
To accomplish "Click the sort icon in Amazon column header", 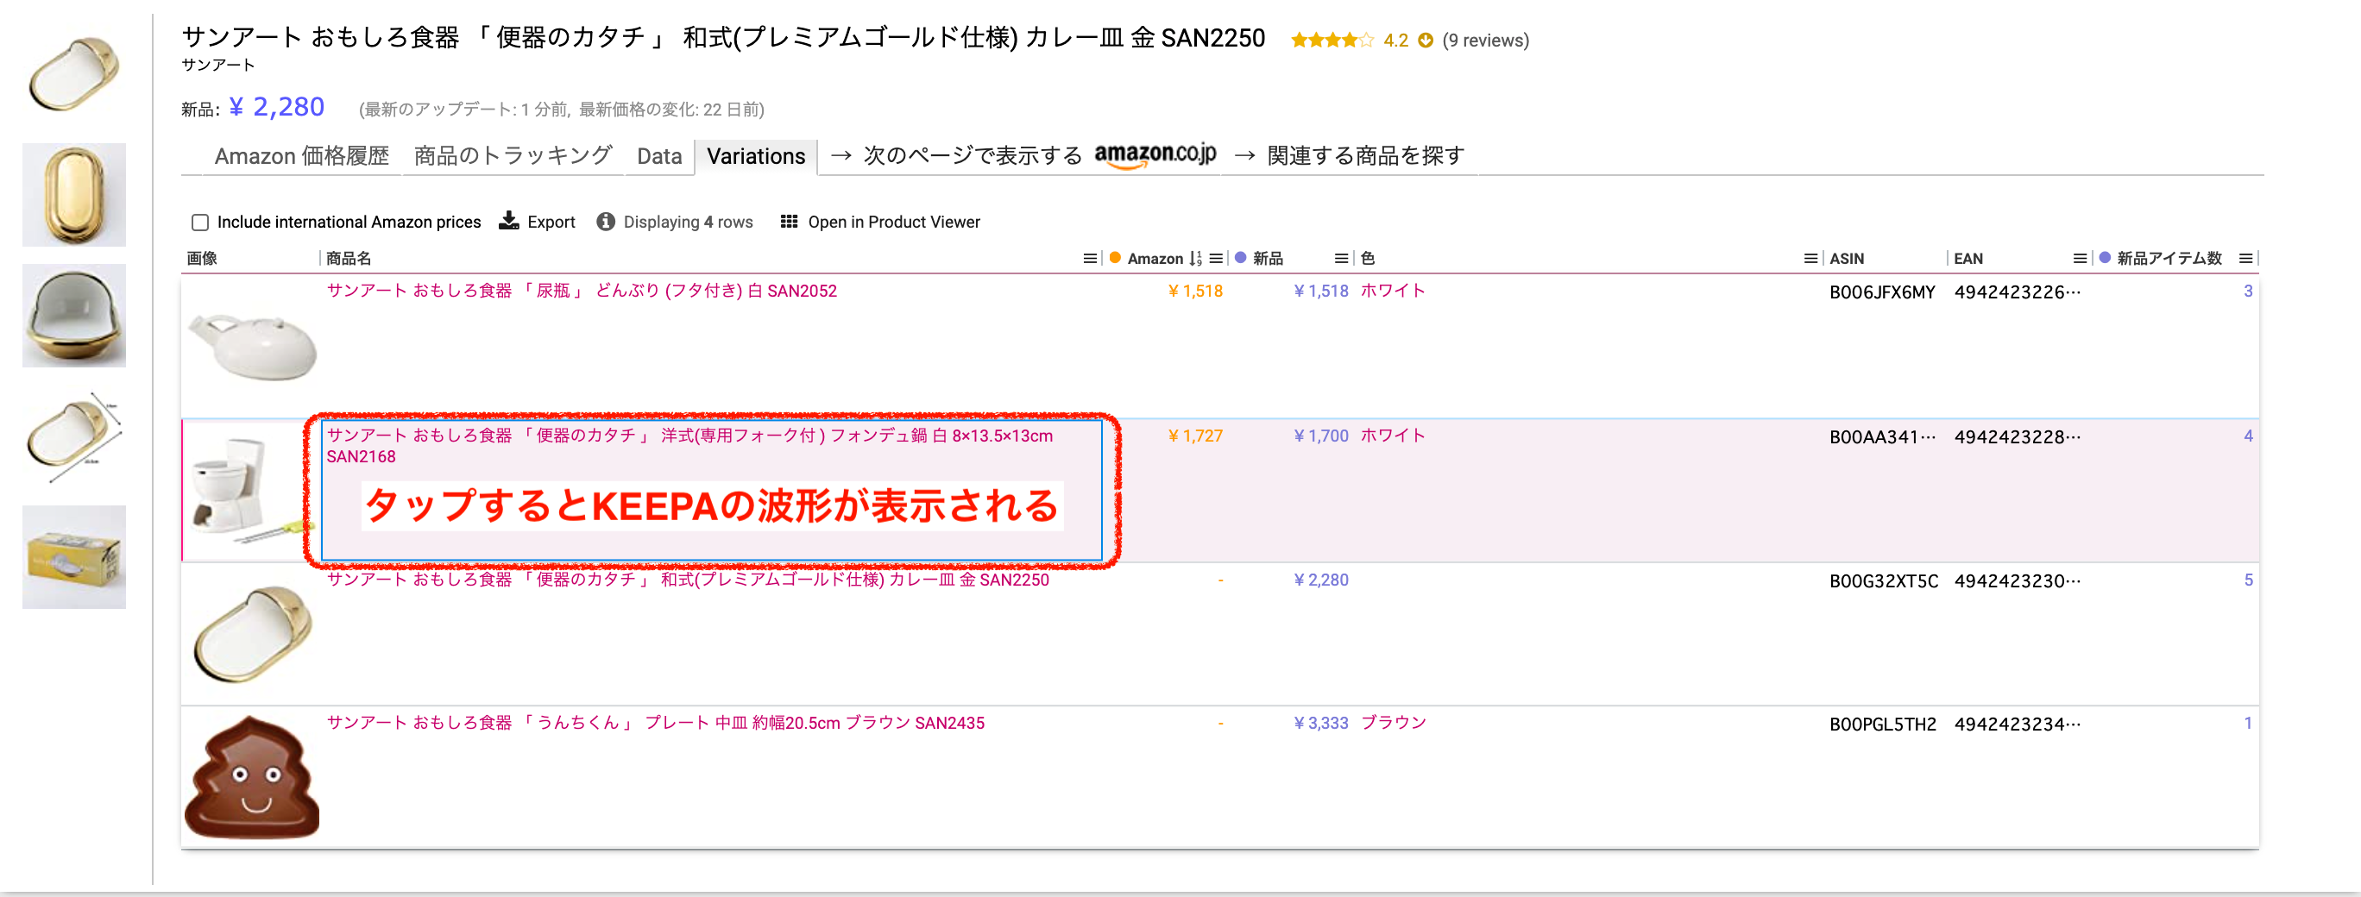I will [x=1195, y=259].
